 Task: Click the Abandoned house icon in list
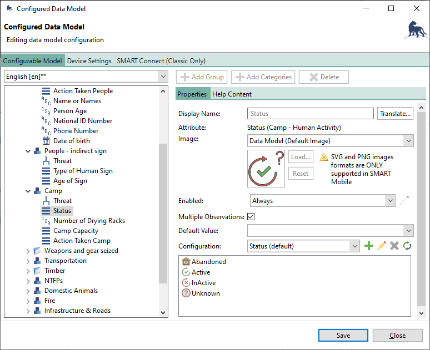click(186, 262)
